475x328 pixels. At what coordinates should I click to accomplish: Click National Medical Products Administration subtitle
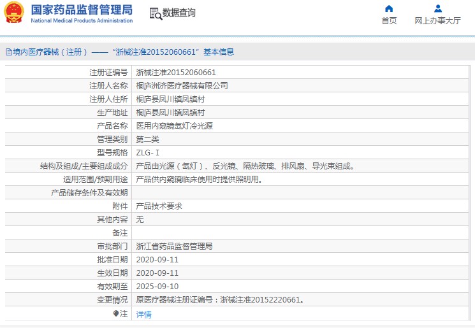click(x=82, y=20)
